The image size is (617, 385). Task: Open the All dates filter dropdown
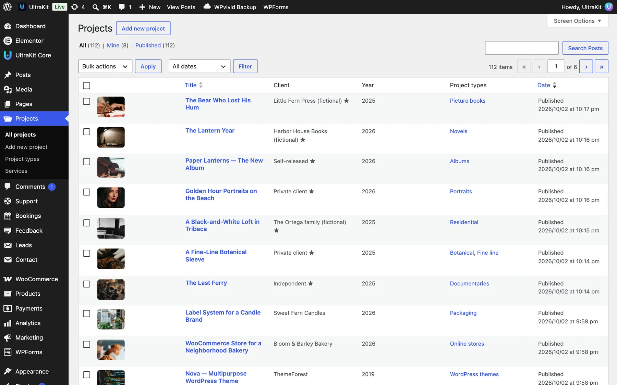199,66
